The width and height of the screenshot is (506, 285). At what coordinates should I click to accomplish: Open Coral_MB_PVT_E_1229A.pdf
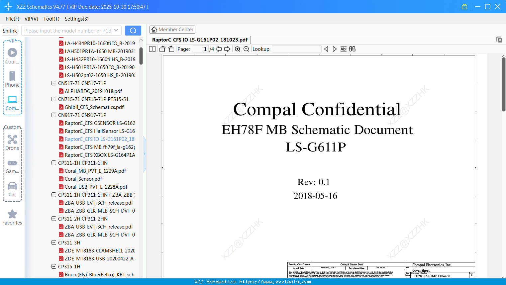click(95, 171)
